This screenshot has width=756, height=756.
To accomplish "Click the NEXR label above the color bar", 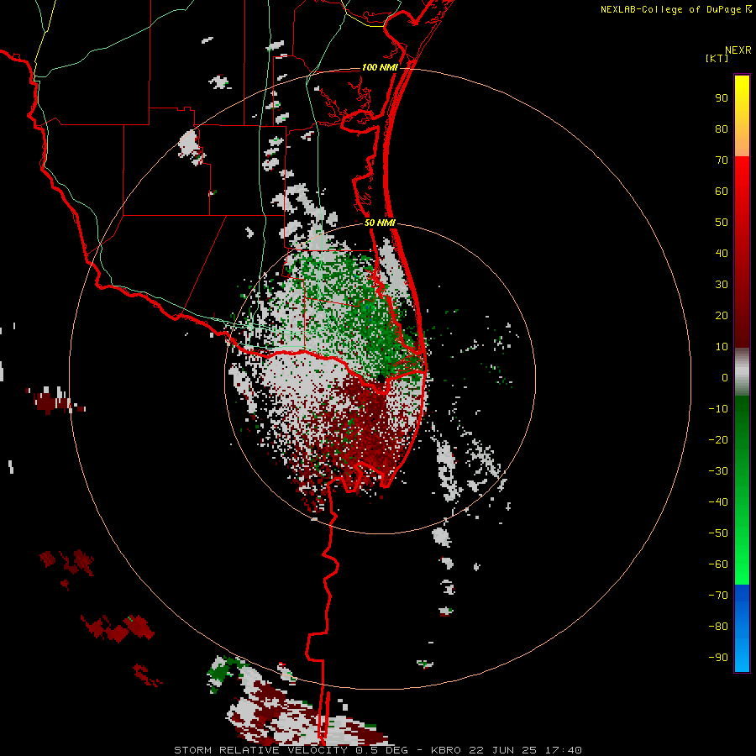I will click(x=738, y=50).
